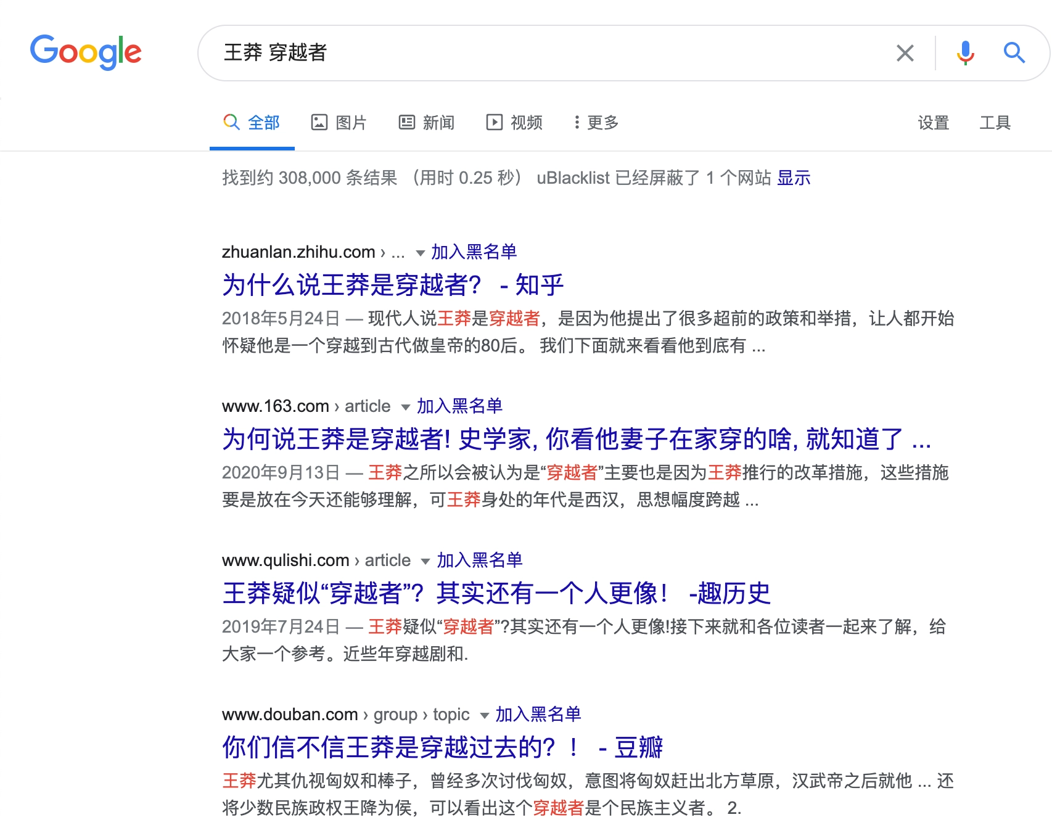
Task: Open 设置 settings menu
Action: (x=933, y=123)
